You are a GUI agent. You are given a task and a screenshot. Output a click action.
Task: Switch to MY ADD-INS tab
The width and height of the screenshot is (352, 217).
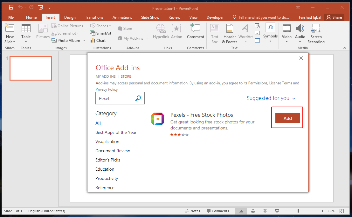coord(105,76)
